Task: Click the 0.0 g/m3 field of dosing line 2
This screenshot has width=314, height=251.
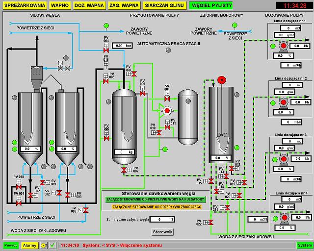Action: tap(285, 92)
